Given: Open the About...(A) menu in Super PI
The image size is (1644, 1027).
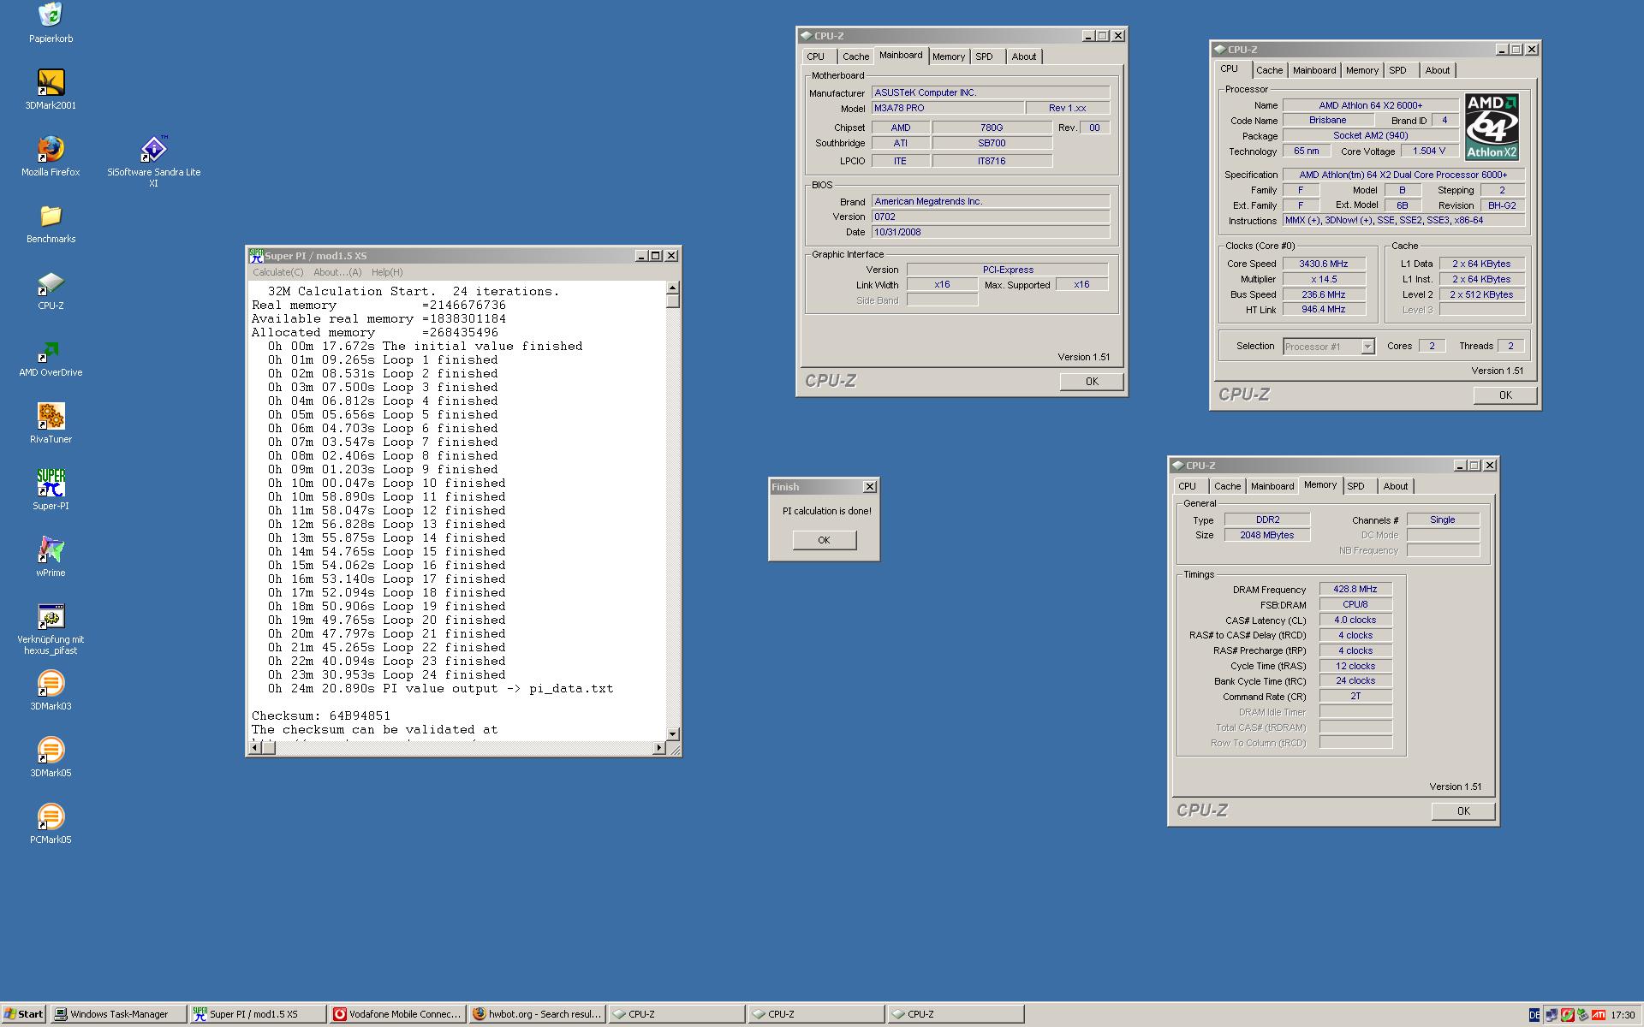Looking at the screenshot, I should point(337,272).
